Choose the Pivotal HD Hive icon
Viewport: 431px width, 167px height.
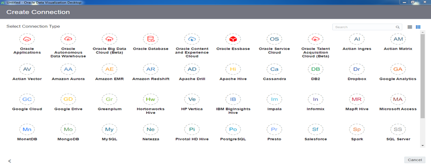point(192,129)
